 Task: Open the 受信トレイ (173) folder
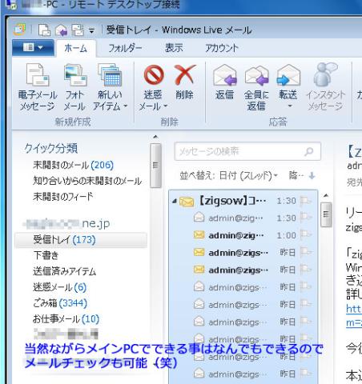(81, 240)
